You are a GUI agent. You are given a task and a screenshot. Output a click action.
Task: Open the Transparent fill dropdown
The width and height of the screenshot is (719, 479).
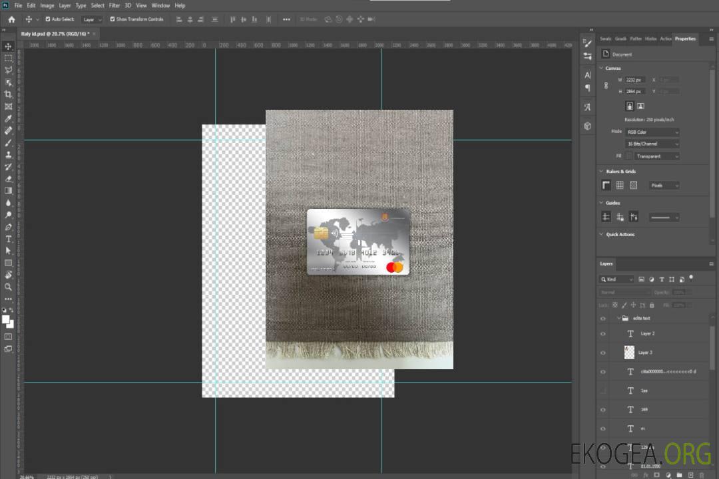[656, 156]
